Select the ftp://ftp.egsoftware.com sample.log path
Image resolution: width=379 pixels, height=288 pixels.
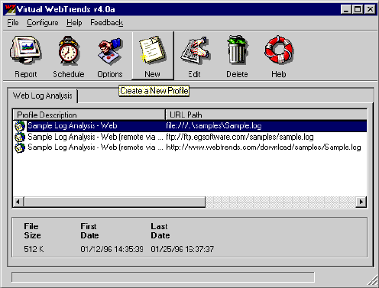tap(240, 137)
